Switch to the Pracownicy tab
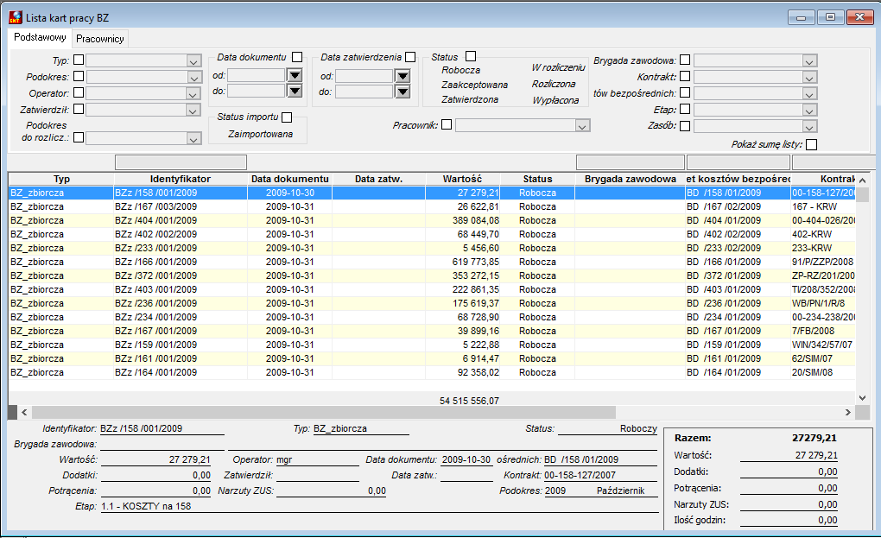The image size is (881, 538). 100,39
